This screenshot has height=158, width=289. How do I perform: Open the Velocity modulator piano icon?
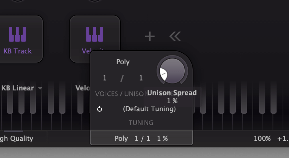click(x=95, y=35)
